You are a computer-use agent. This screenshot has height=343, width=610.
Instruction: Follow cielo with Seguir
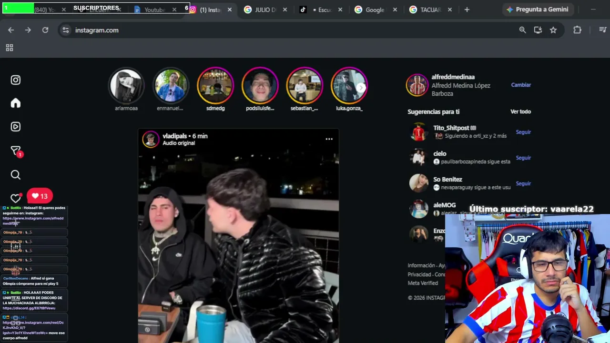click(523, 158)
